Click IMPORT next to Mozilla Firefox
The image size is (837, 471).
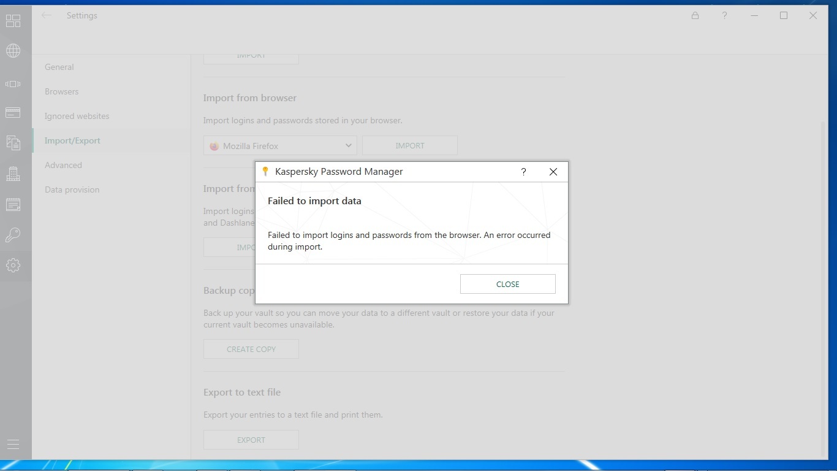click(x=410, y=145)
